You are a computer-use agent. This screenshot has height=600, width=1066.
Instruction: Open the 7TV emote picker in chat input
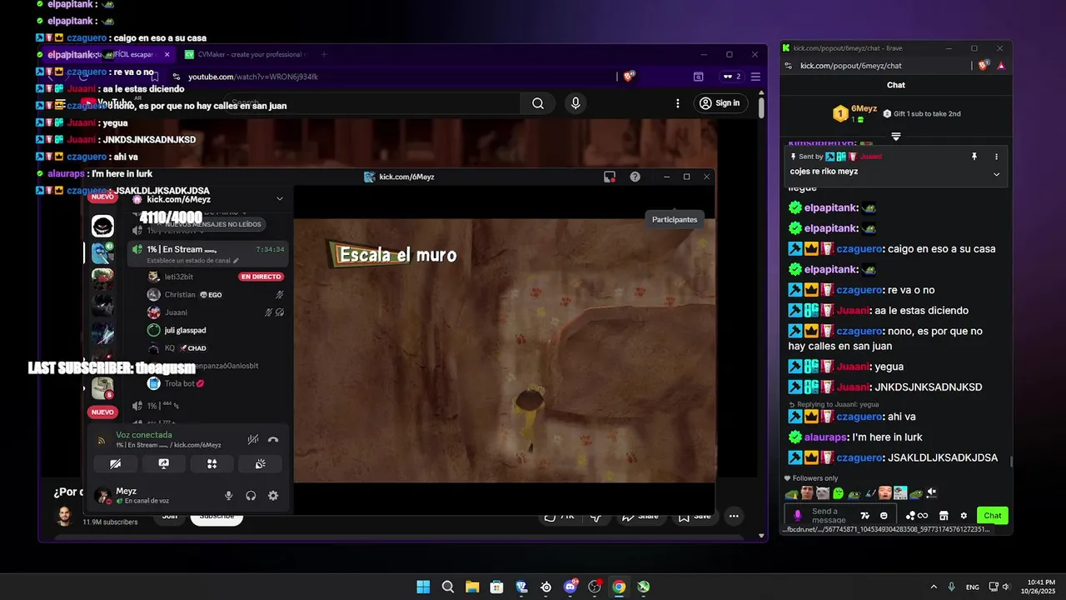(865, 515)
